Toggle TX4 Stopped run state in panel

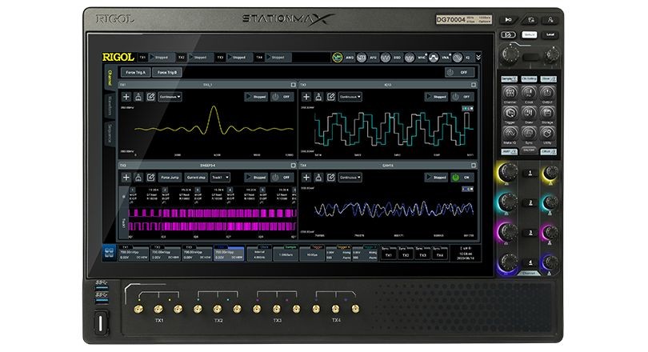click(437, 178)
